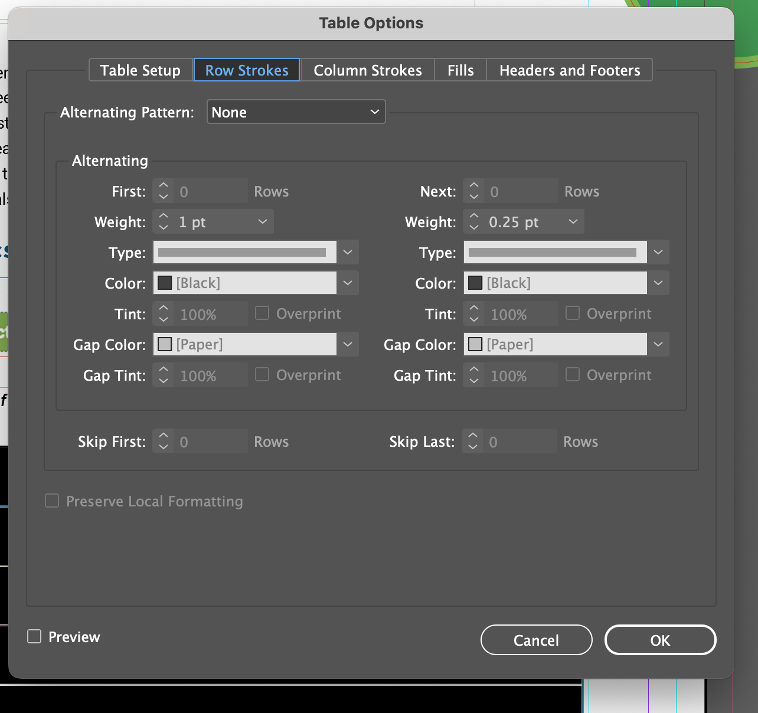
Task: Open the Alternating Pattern dropdown
Action: (296, 112)
